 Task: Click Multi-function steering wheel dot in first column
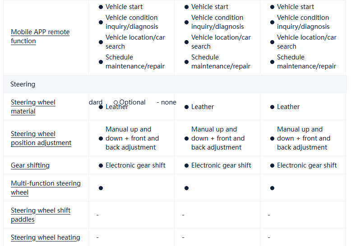pyautogui.click(x=101, y=188)
